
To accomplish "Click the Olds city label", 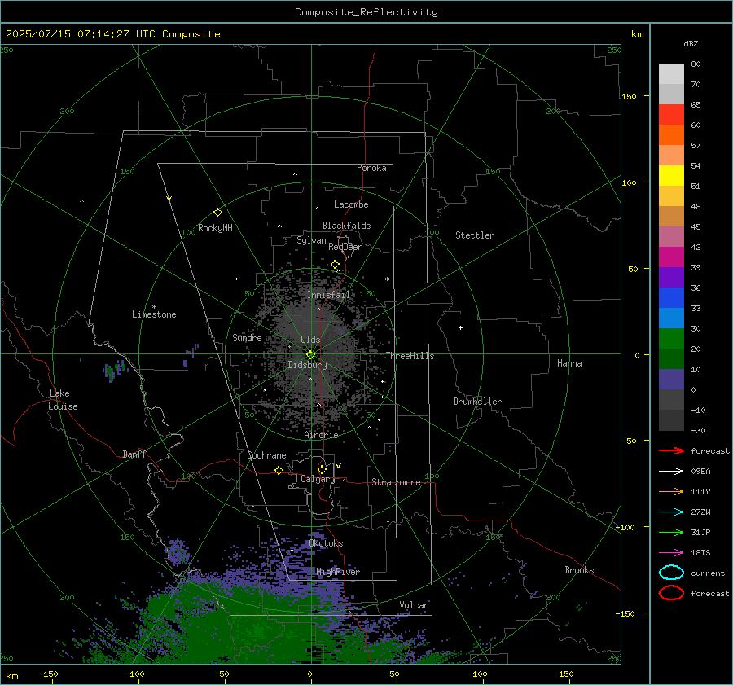I will point(310,340).
